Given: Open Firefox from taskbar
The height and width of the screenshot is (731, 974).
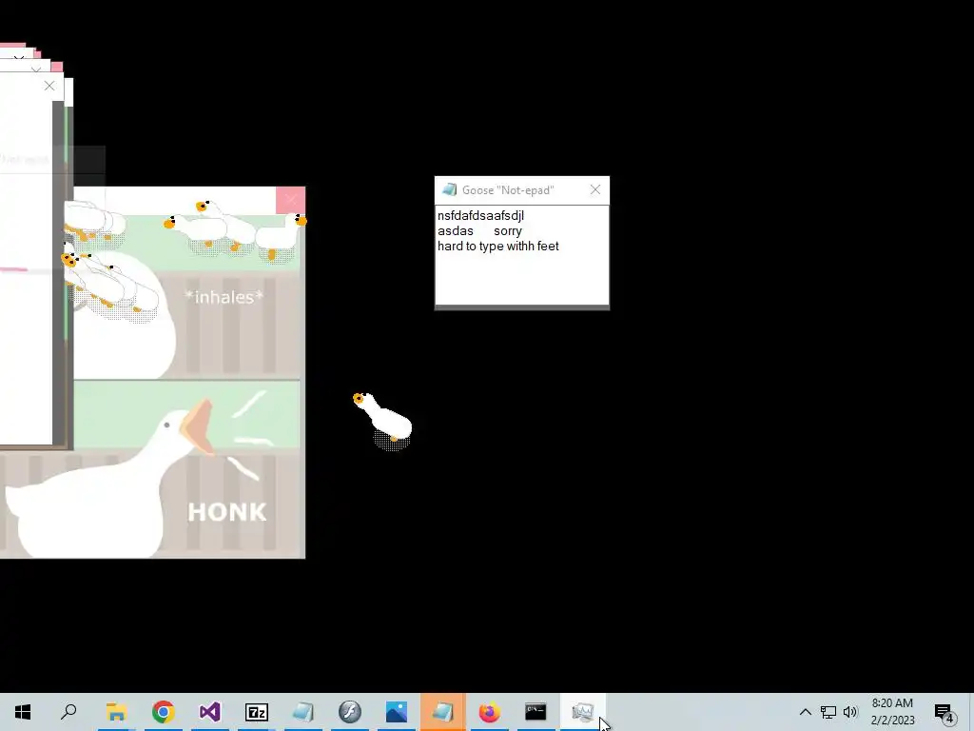Looking at the screenshot, I should coord(490,712).
